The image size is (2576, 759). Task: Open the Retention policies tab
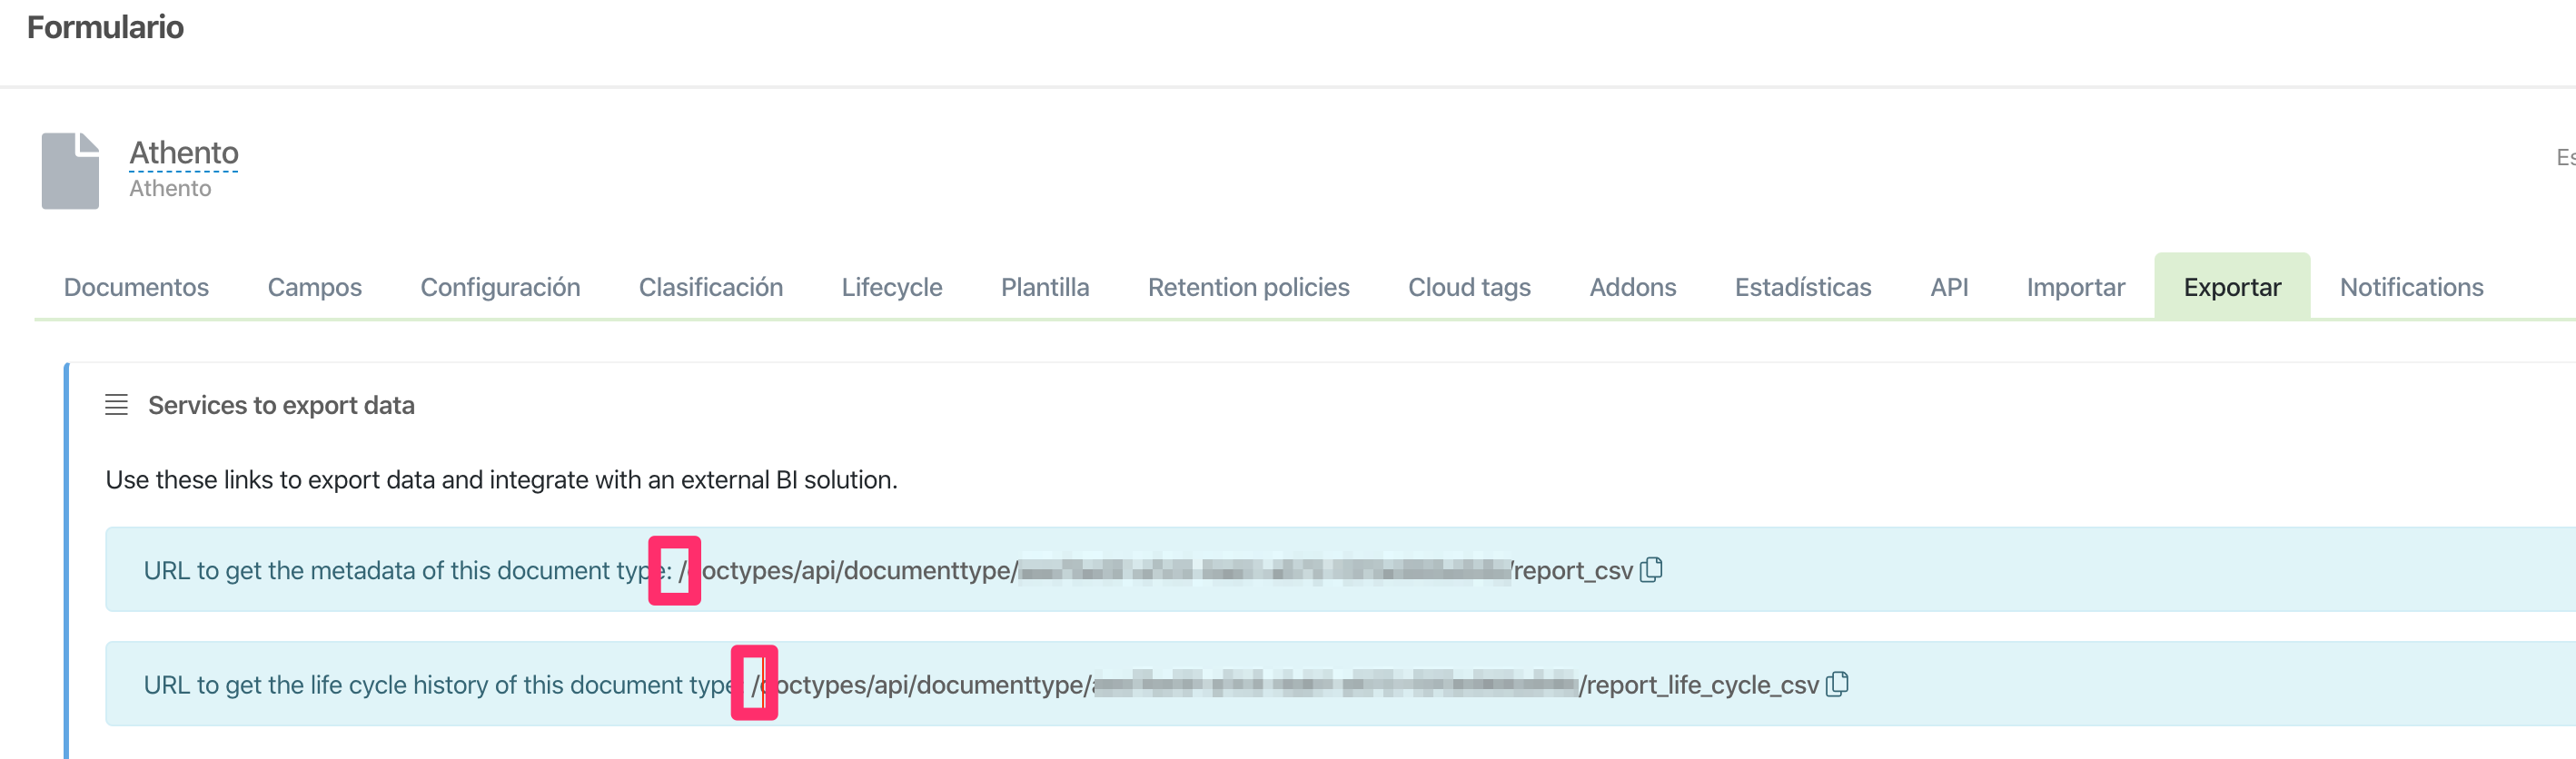click(1248, 288)
